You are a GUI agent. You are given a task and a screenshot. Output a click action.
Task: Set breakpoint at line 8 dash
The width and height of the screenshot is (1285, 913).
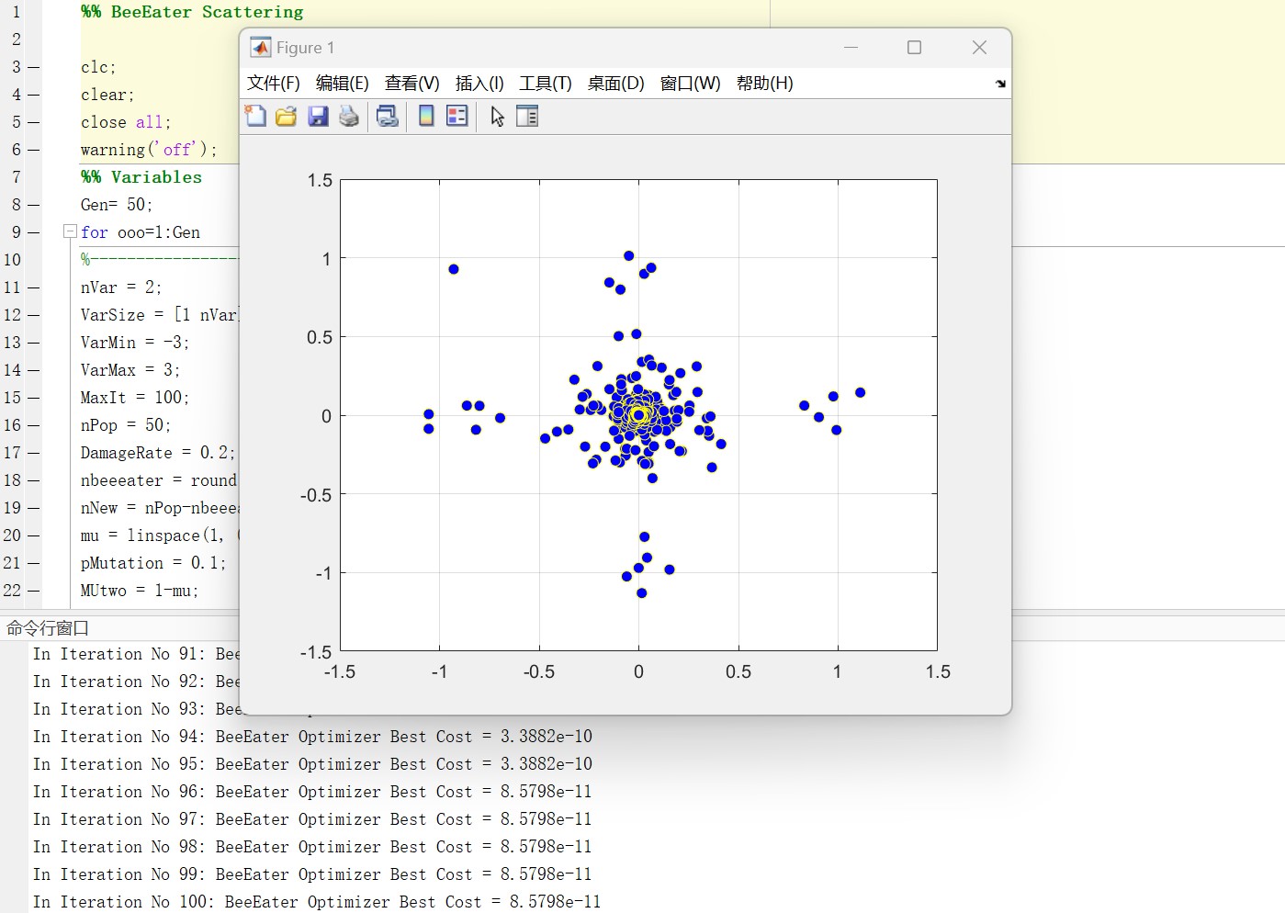tap(33, 205)
